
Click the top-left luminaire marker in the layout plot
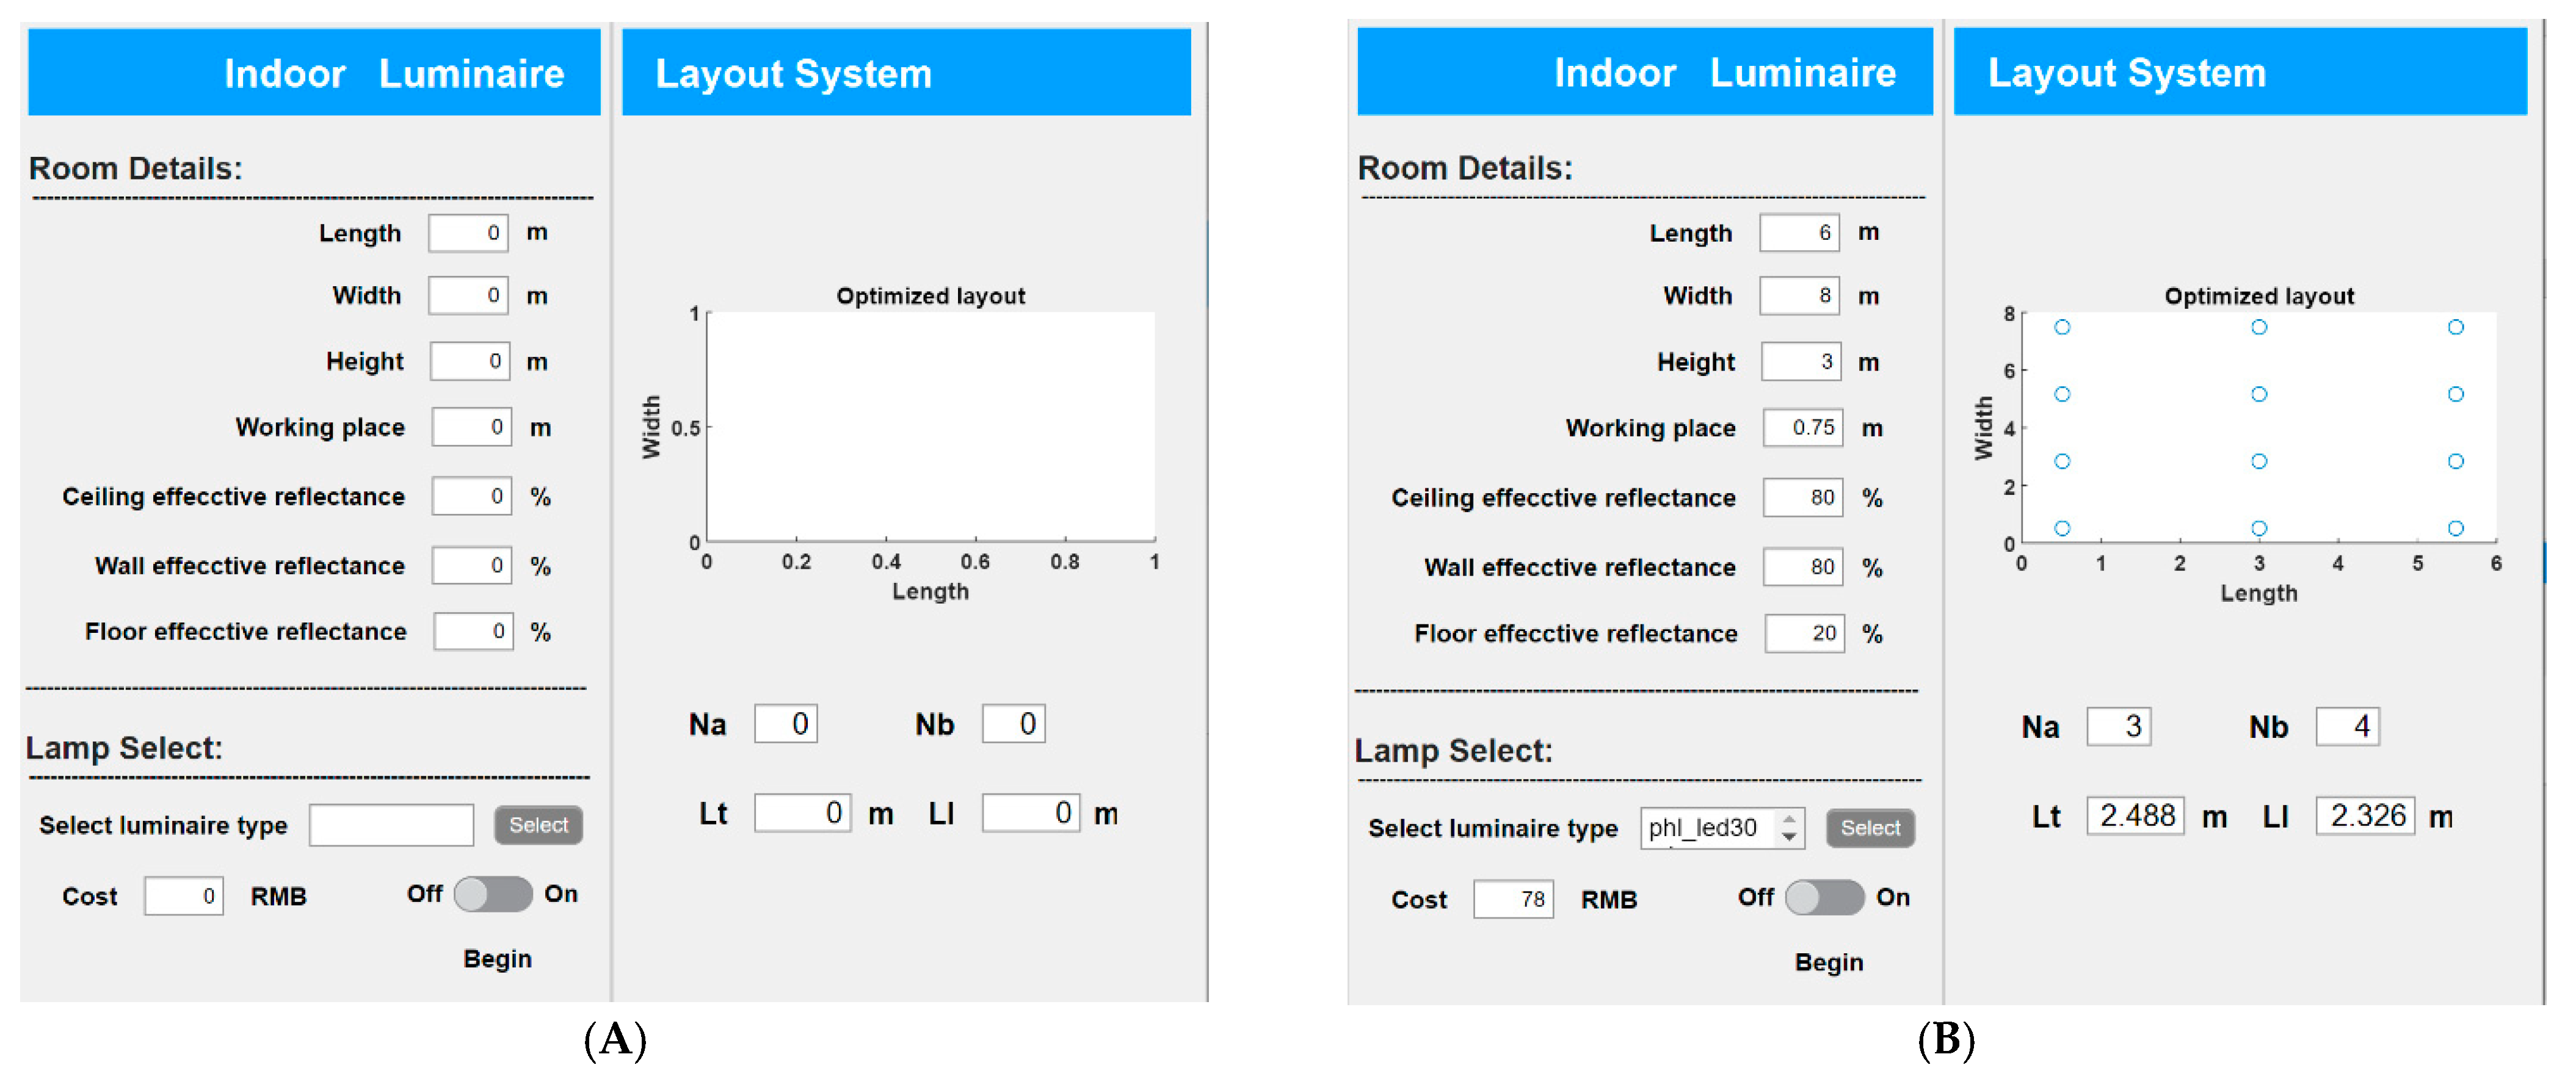2062,327
